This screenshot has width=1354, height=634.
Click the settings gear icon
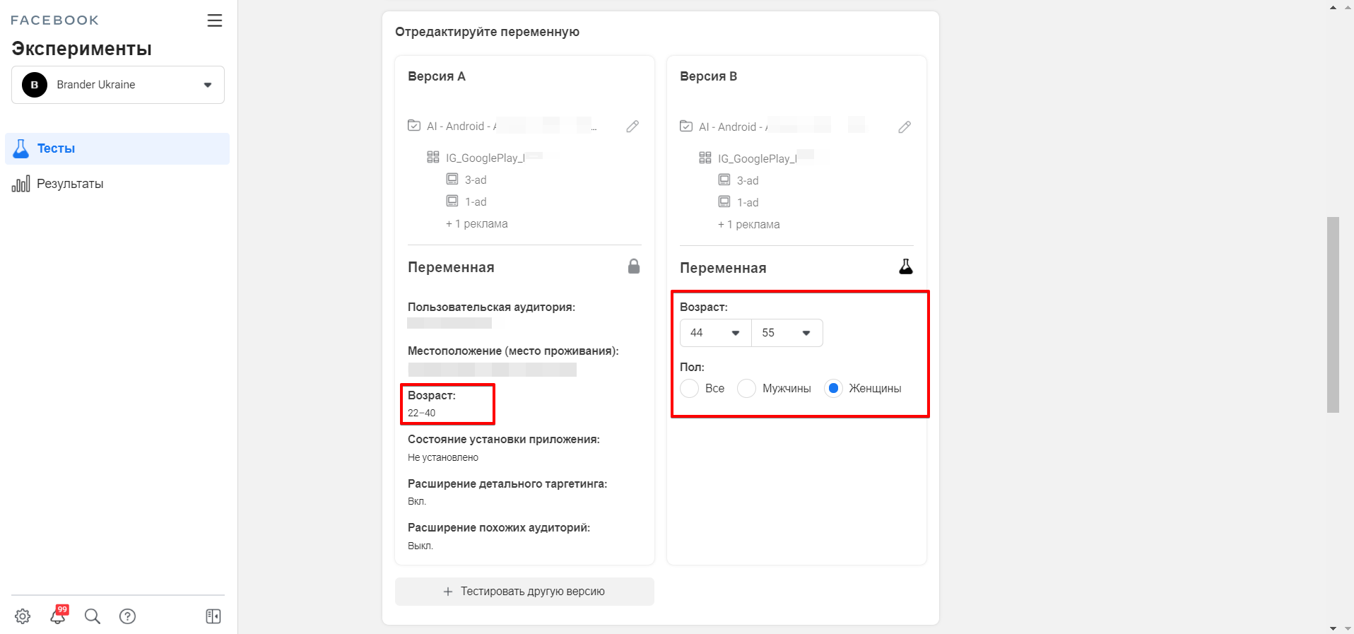(x=23, y=616)
